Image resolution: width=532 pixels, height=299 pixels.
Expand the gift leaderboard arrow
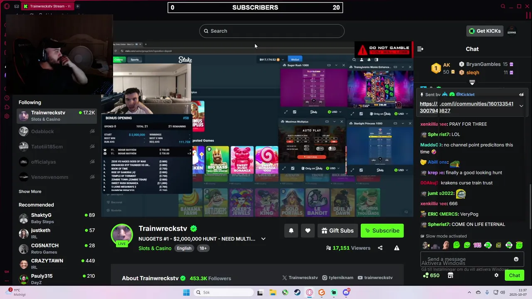pyautogui.click(x=472, y=82)
